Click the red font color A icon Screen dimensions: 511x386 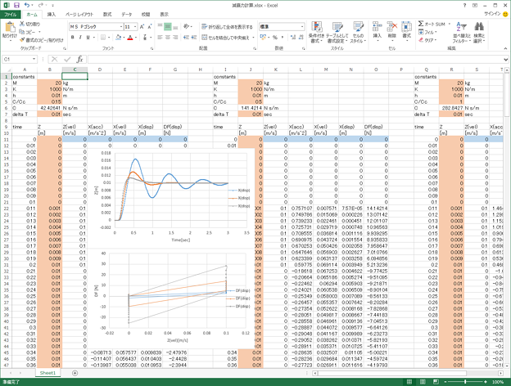[x=130, y=38]
